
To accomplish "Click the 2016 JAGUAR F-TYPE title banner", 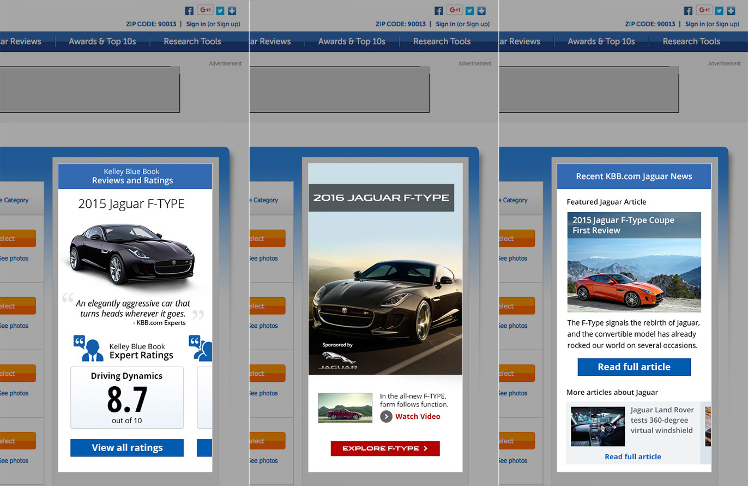I will (x=381, y=197).
